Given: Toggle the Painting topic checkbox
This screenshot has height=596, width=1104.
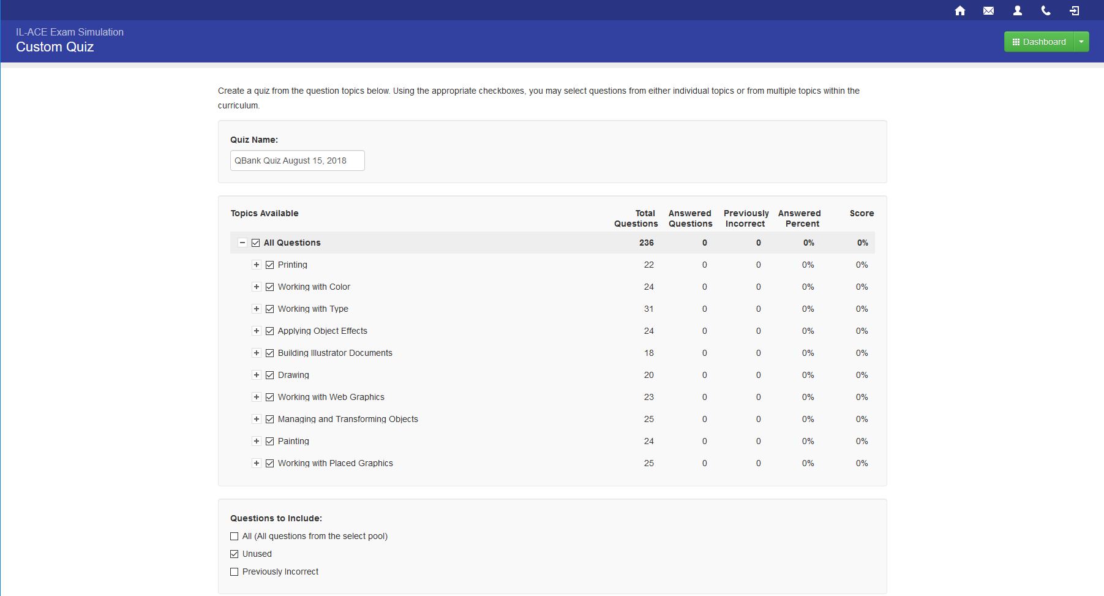Looking at the screenshot, I should point(270,441).
